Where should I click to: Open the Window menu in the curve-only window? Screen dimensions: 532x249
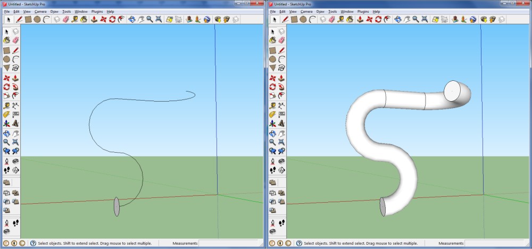[x=81, y=11]
